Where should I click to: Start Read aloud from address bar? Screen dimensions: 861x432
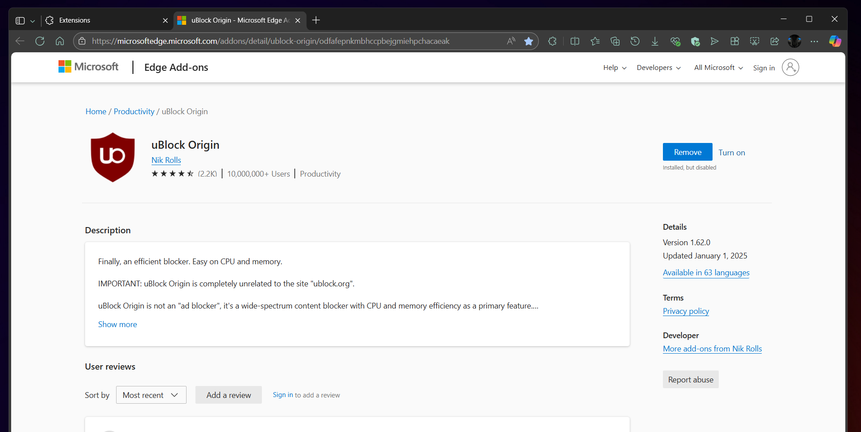(511, 41)
